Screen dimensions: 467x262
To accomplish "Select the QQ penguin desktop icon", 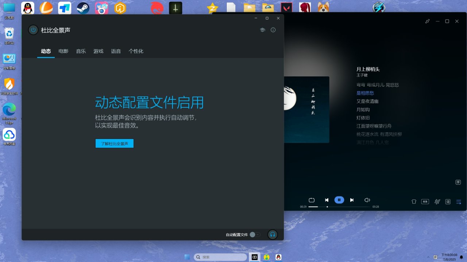I will pyautogui.click(x=28, y=8).
